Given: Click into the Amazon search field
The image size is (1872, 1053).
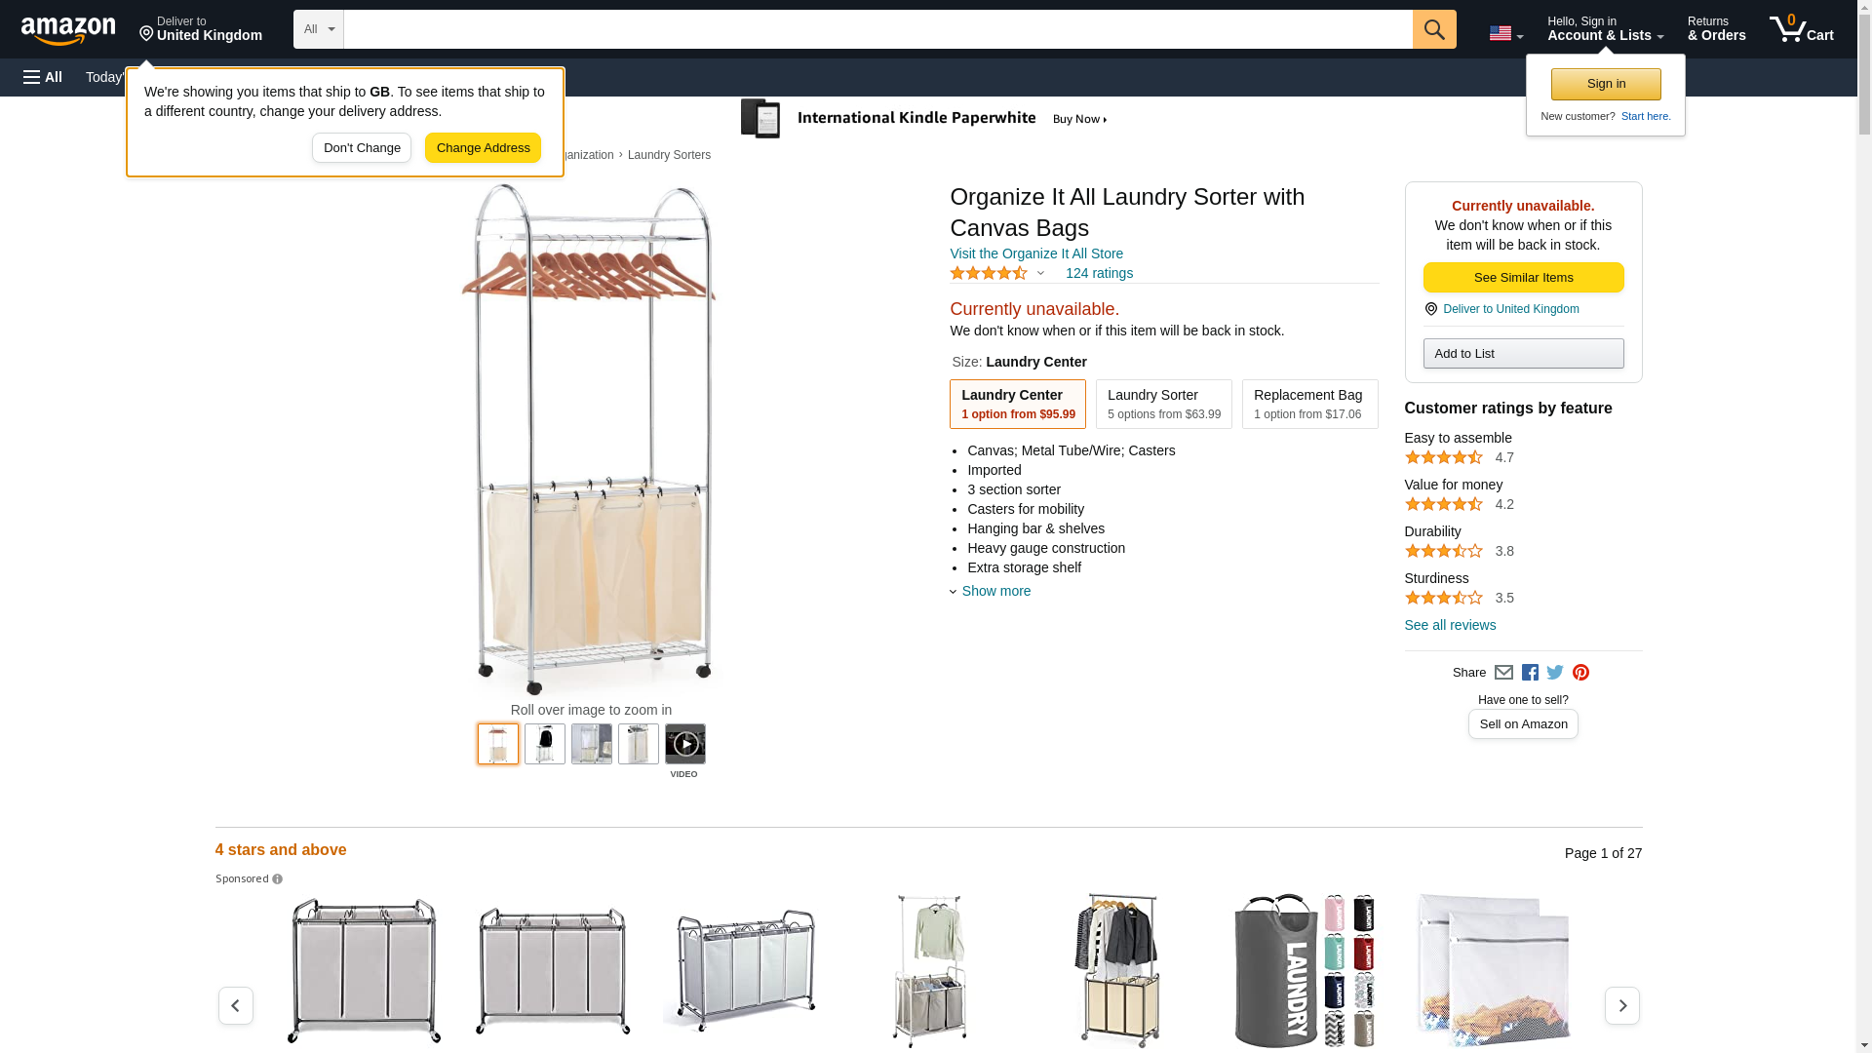Looking at the screenshot, I should [877, 29].
